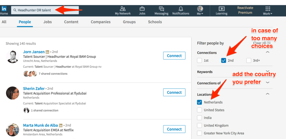Click the search field with Headhunter OR talent
The width and height of the screenshot is (286, 139).
tap(45, 10)
